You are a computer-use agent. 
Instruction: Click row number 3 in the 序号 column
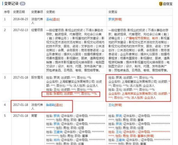click(5, 78)
